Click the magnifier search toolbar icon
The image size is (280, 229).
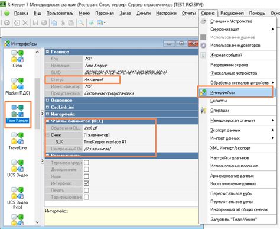pyautogui.click(x=81, y=23)
